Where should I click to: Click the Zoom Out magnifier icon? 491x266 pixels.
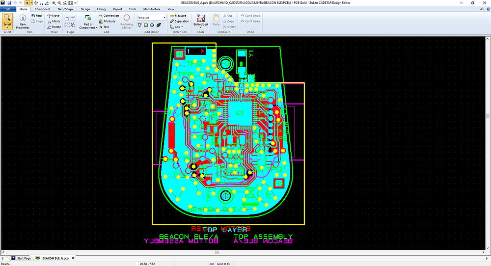click(x=59, y=3)
